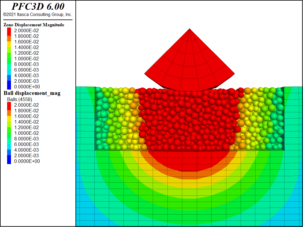Click the Balls (4558) count label
This screenshot has width=303, height=227.
(20, 99)
